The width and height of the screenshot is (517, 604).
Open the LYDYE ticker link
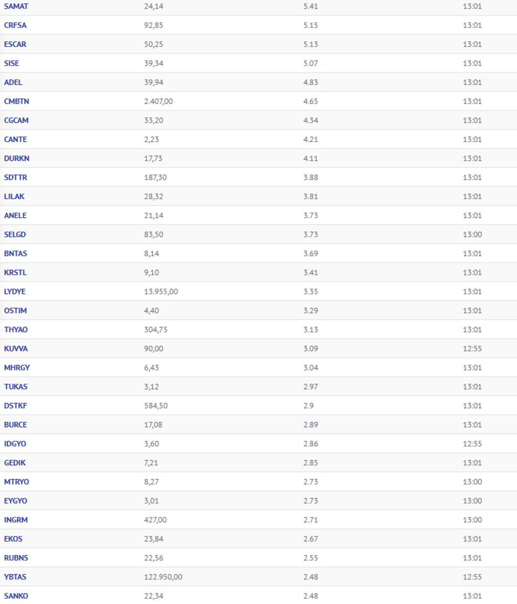[15, 291]
